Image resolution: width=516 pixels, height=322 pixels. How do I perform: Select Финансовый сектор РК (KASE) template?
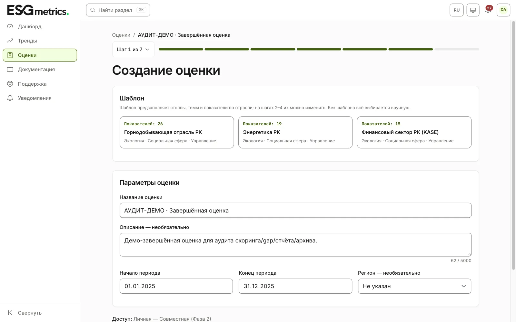[414, 132]
